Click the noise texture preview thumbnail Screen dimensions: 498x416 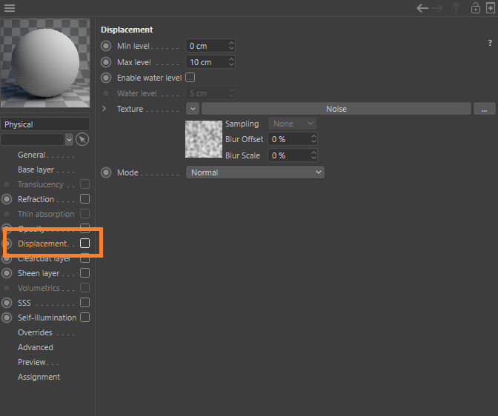click(x=203, y=138)
